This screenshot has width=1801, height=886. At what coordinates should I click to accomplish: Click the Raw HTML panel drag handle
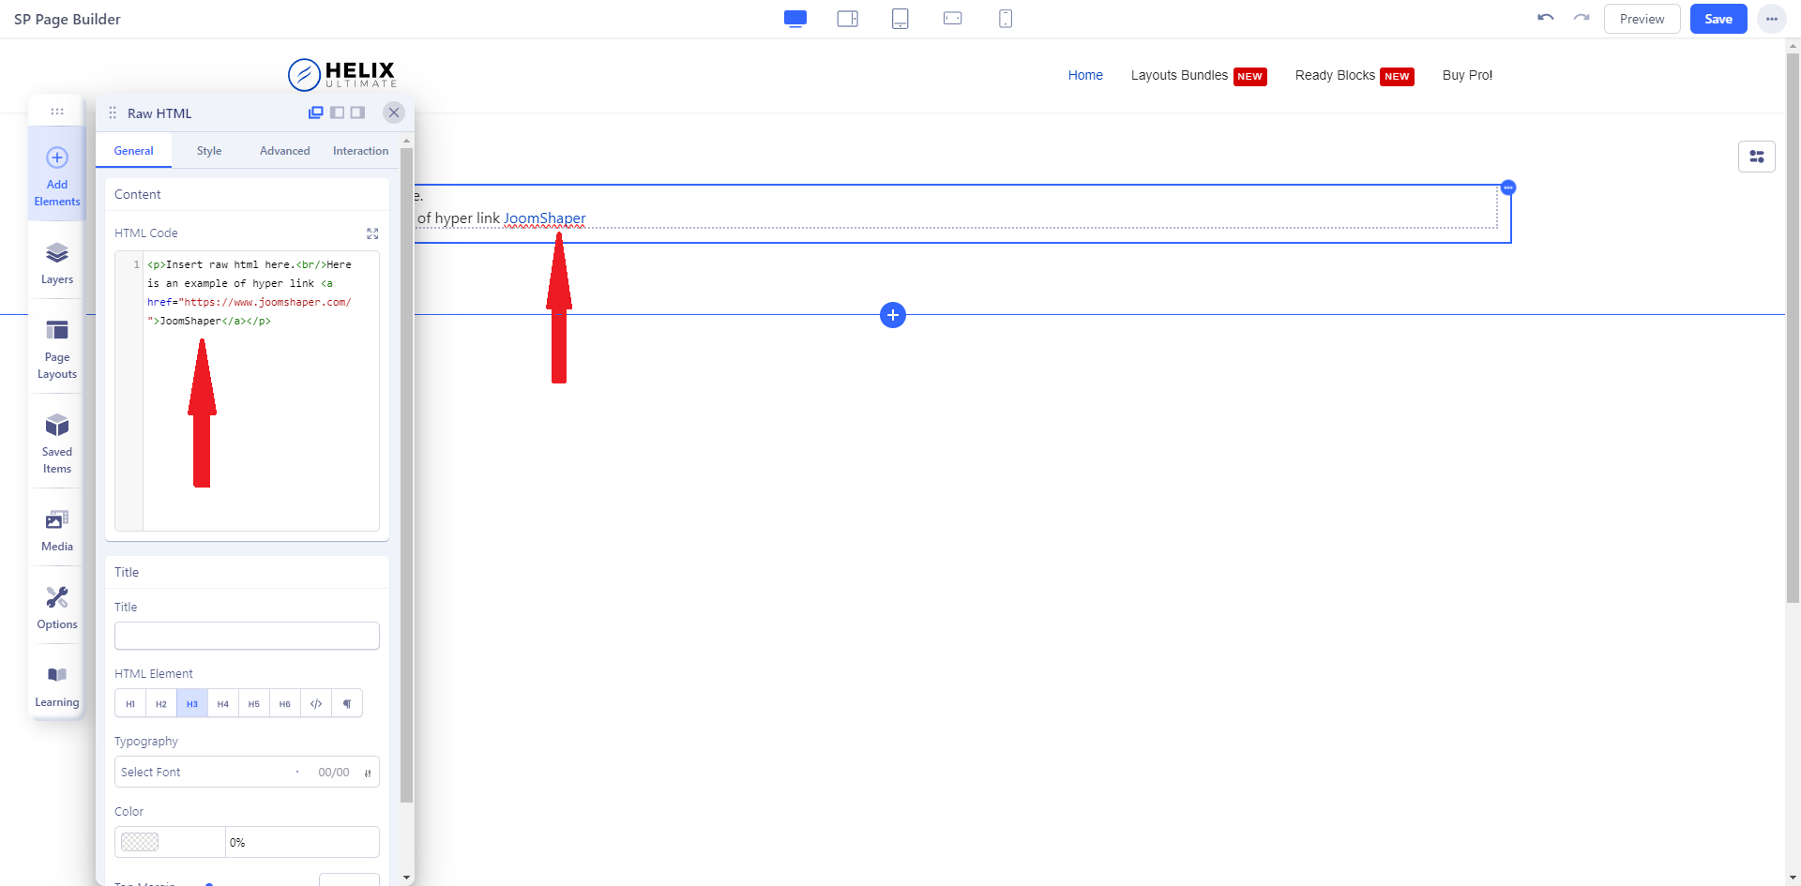pyautogui.click(x=113, y=113)
